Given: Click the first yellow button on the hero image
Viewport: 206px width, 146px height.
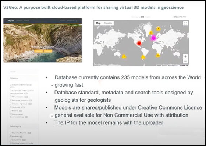Looking at the screenshot, I should pyautogui.click(x=39, y=51).
